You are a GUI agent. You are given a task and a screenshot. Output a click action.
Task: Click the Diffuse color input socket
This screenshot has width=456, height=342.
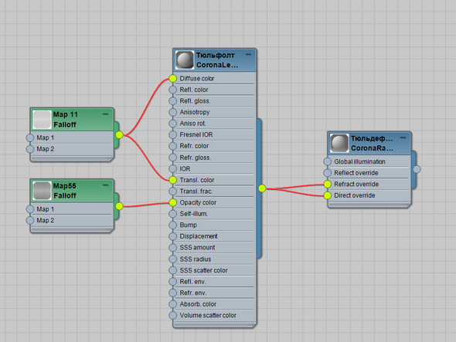click(x=173, y=79)
